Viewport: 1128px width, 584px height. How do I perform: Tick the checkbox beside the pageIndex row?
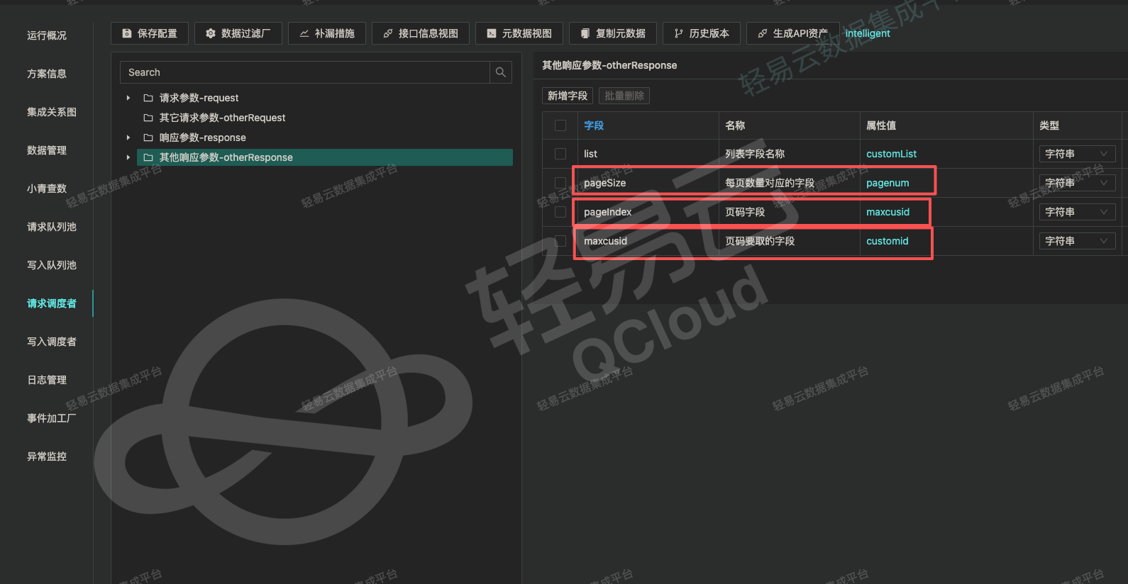tap(560, 212)
